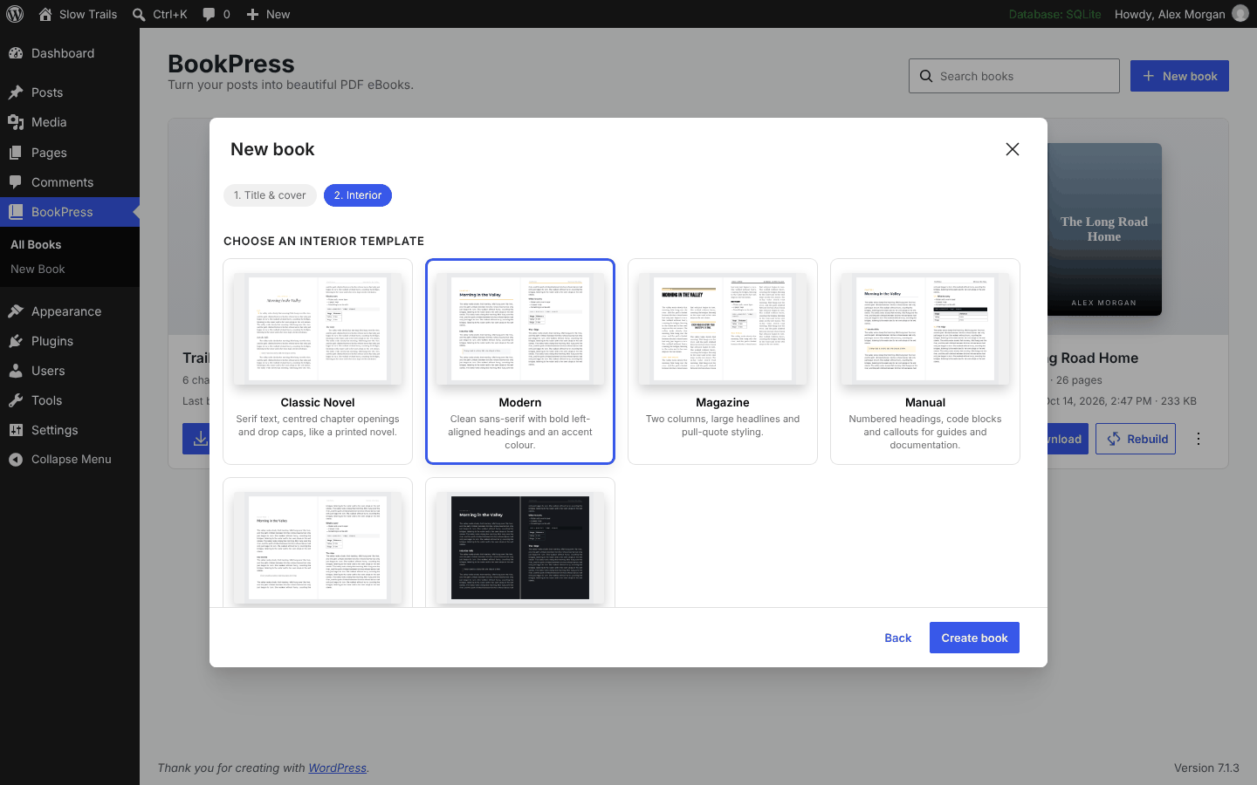Rebuild The Long Road Home book
Viewport: 1257px width, 785px height.
(x=1136, y=439)
